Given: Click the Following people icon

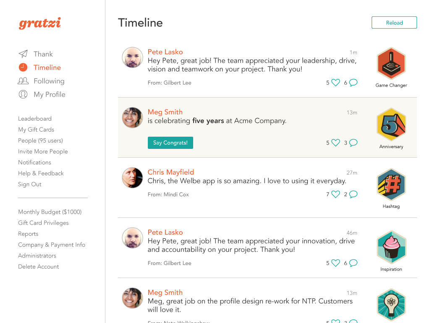Looking at the screenshot, I should point(23,81).
